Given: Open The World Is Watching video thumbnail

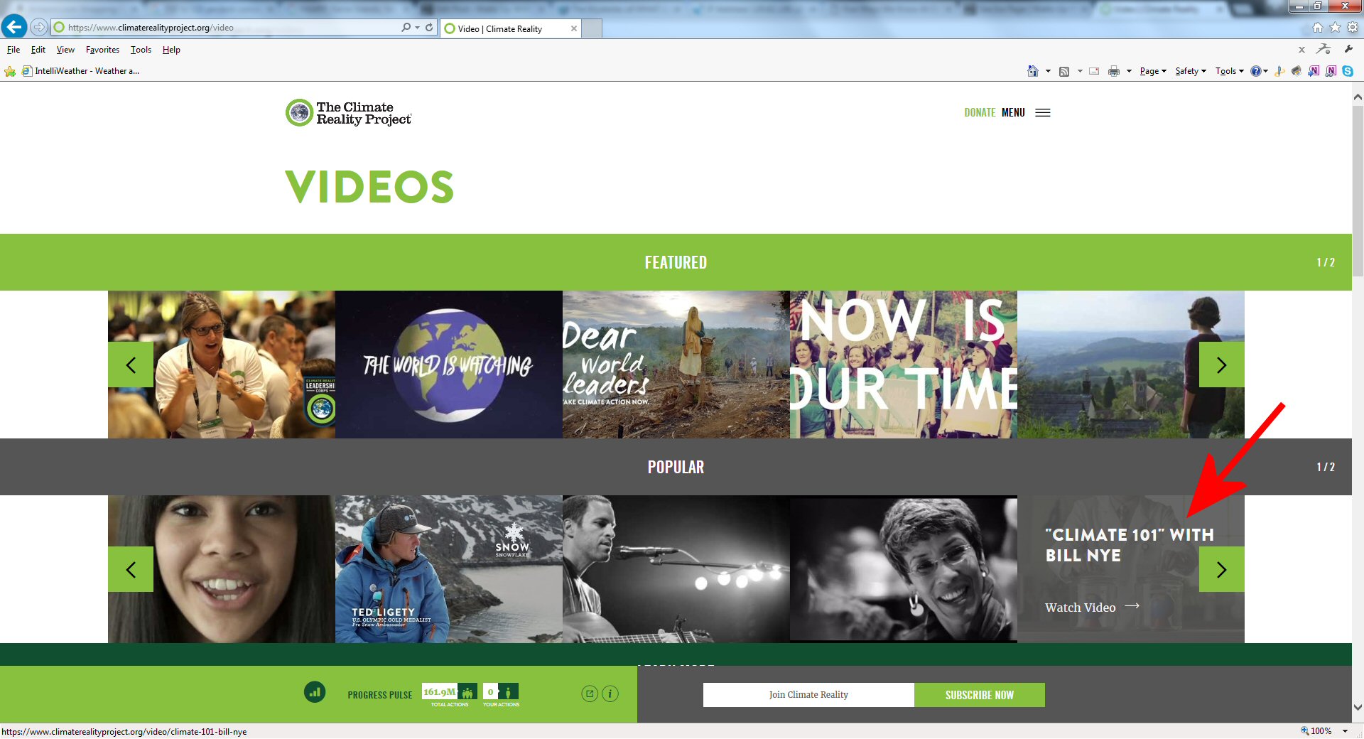Looking at the screenshot, I should tap(449, 365).
